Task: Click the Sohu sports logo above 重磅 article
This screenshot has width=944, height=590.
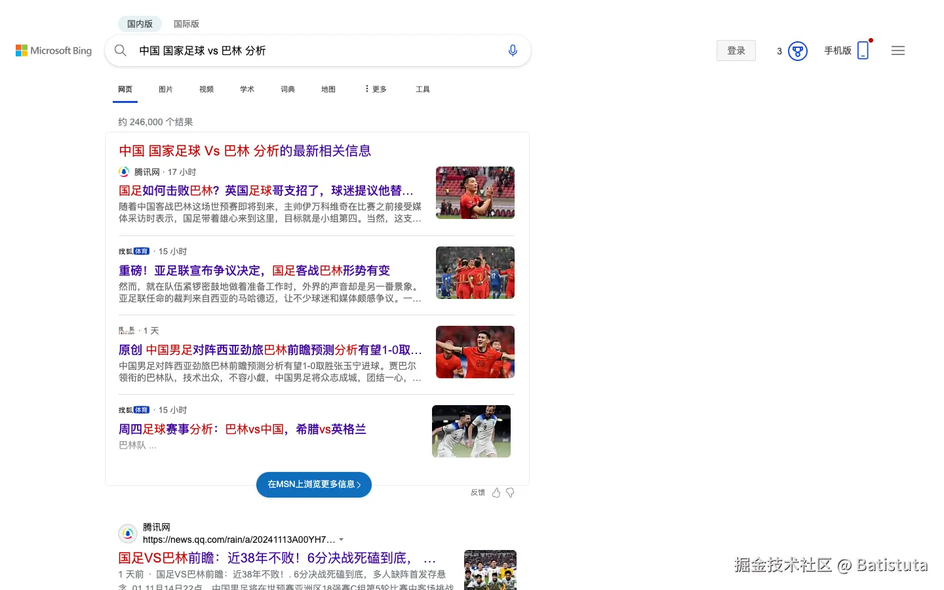Action: (134, 251)
